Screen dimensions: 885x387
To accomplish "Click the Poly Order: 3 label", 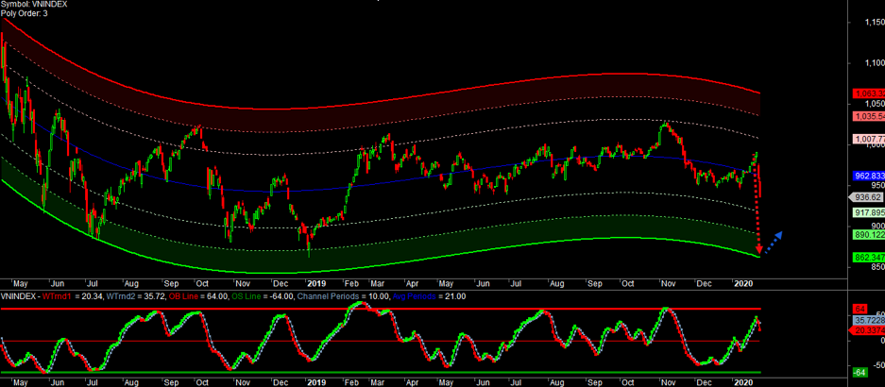I will pyautogui.click(x=26, y=14).
